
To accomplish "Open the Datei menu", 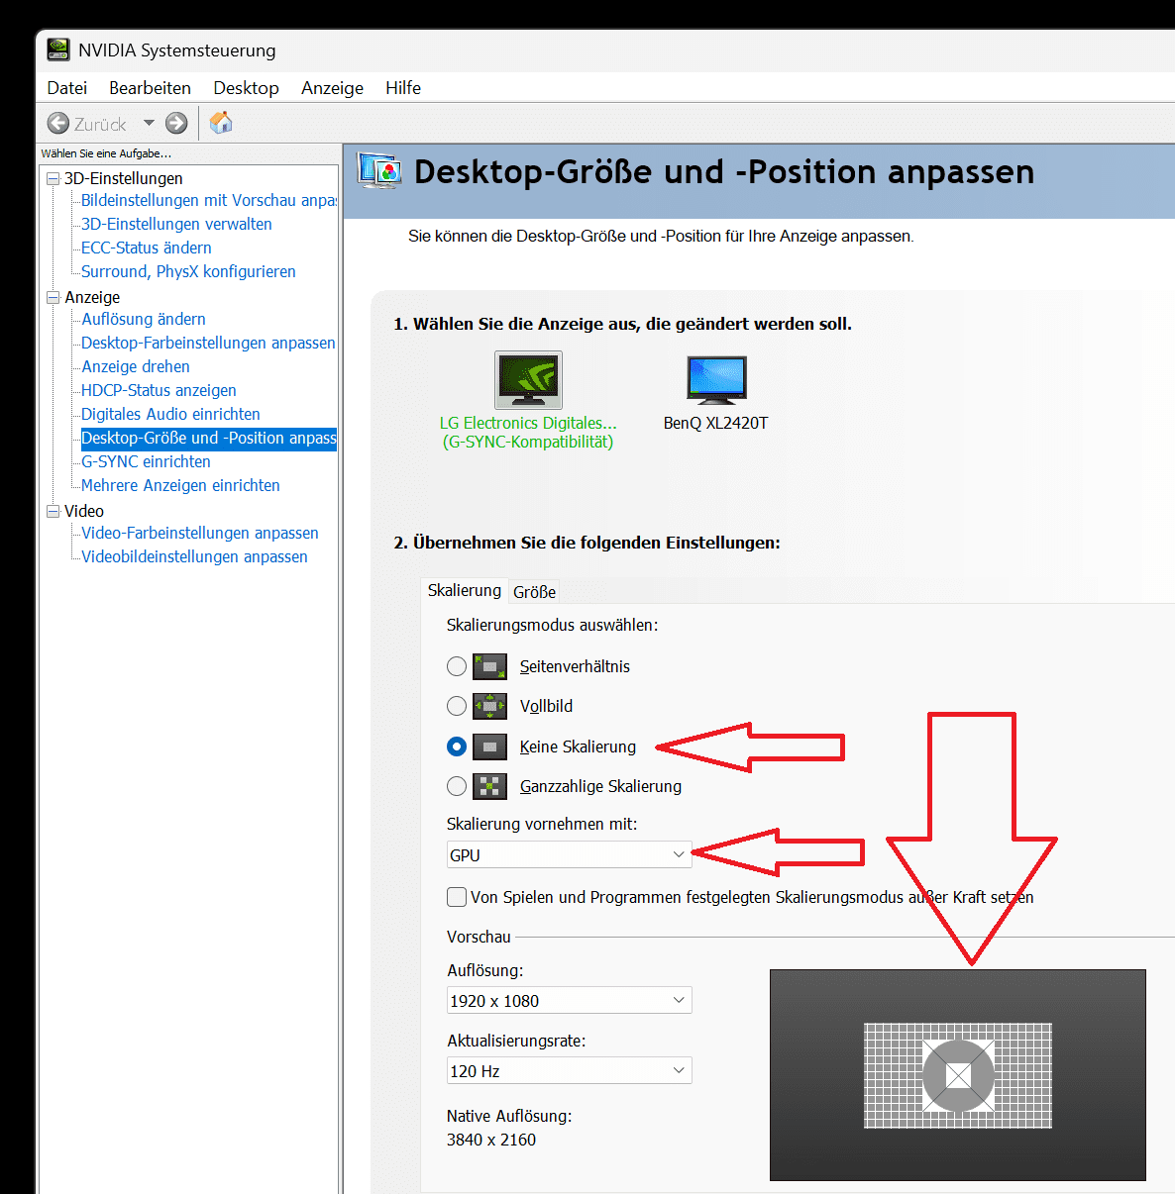I will [x=67, y=88].
